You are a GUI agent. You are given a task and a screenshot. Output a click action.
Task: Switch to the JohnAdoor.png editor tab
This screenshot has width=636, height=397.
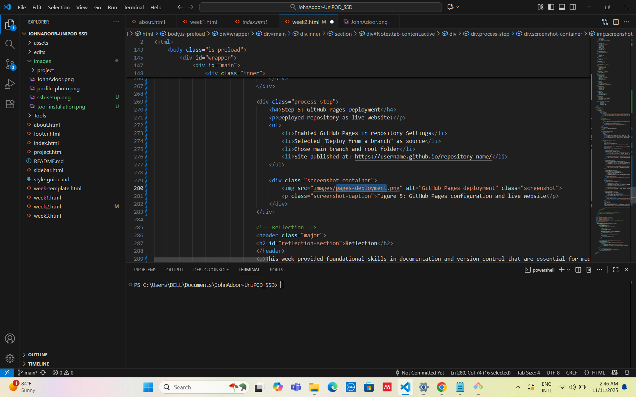(x=369, y=22)
